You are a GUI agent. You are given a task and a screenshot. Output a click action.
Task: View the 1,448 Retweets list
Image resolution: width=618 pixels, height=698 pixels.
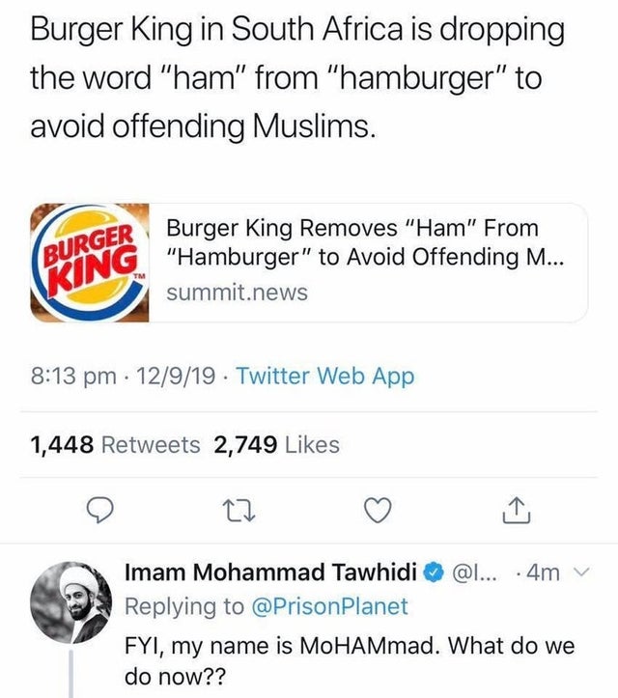116,444
